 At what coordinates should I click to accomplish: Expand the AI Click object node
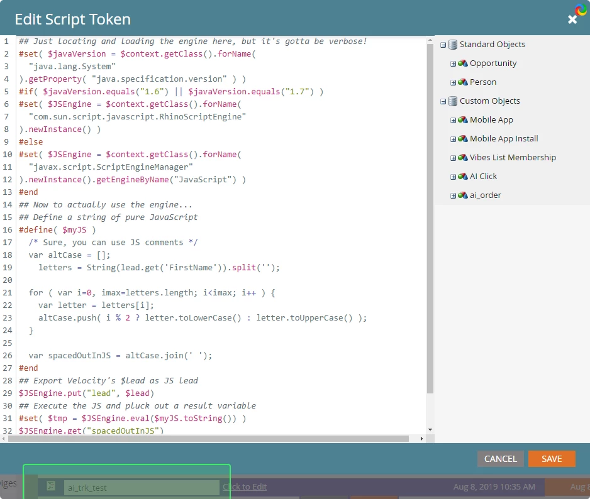click(x=454, y=177)
